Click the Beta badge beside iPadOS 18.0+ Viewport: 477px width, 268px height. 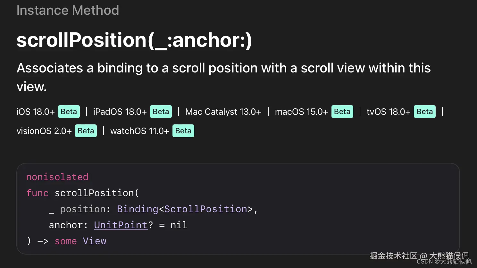[x=161, y=112]
